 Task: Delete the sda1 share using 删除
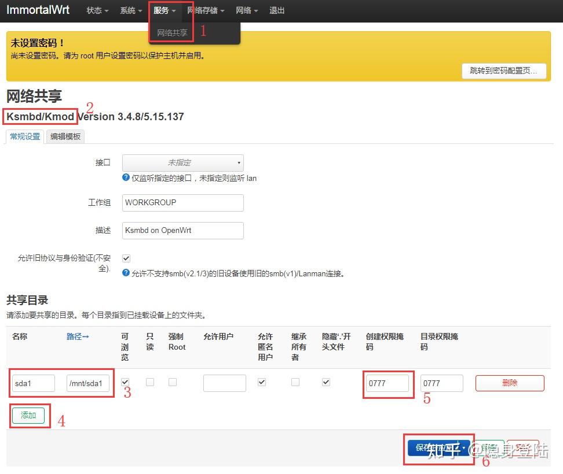pos(509,383)
